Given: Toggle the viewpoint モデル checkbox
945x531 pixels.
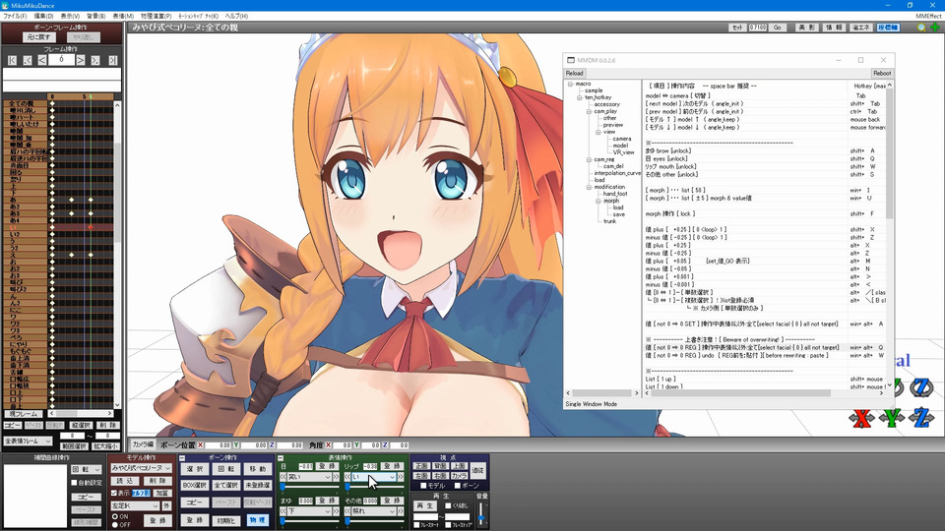Looking at the screenshot, I should click(423, 485).
